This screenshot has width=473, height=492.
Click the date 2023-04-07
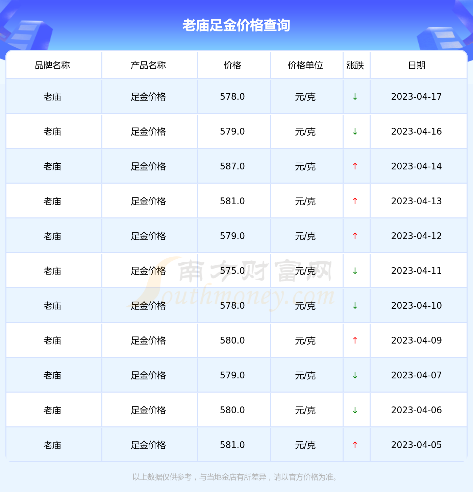click(x=417, y=375)
